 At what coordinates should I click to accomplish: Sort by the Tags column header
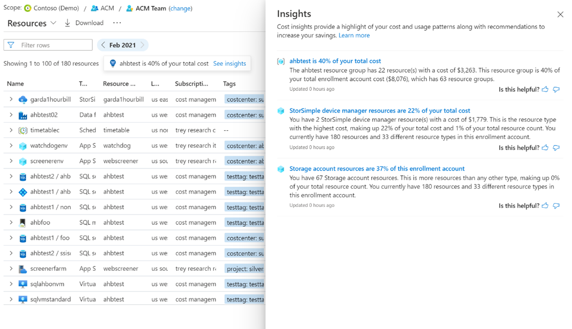click(x=229, y=84)
